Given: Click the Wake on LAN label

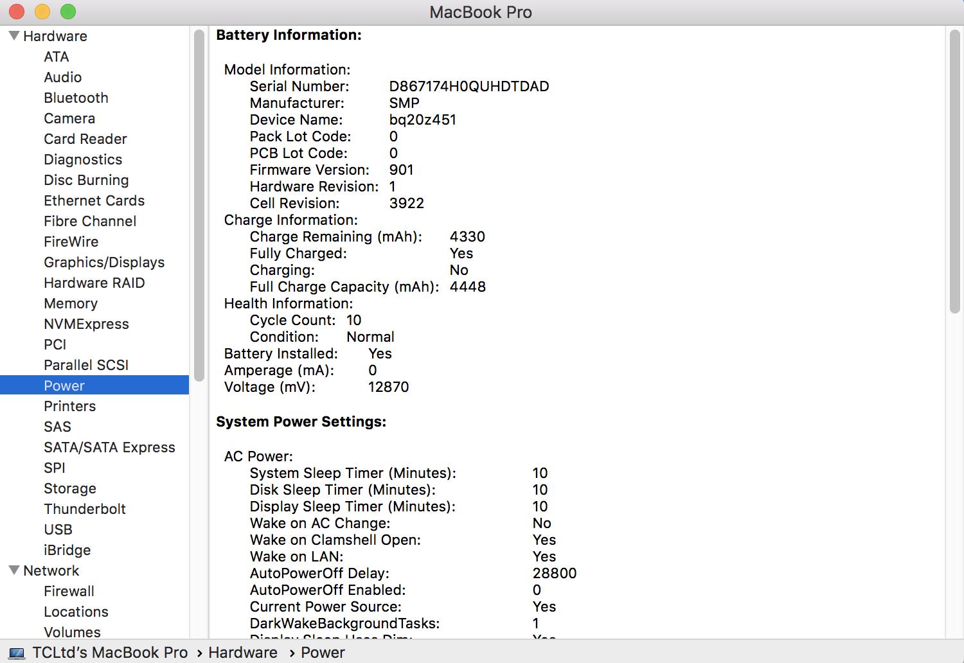Looking at the screenshot, I should [x=297, y=556].
